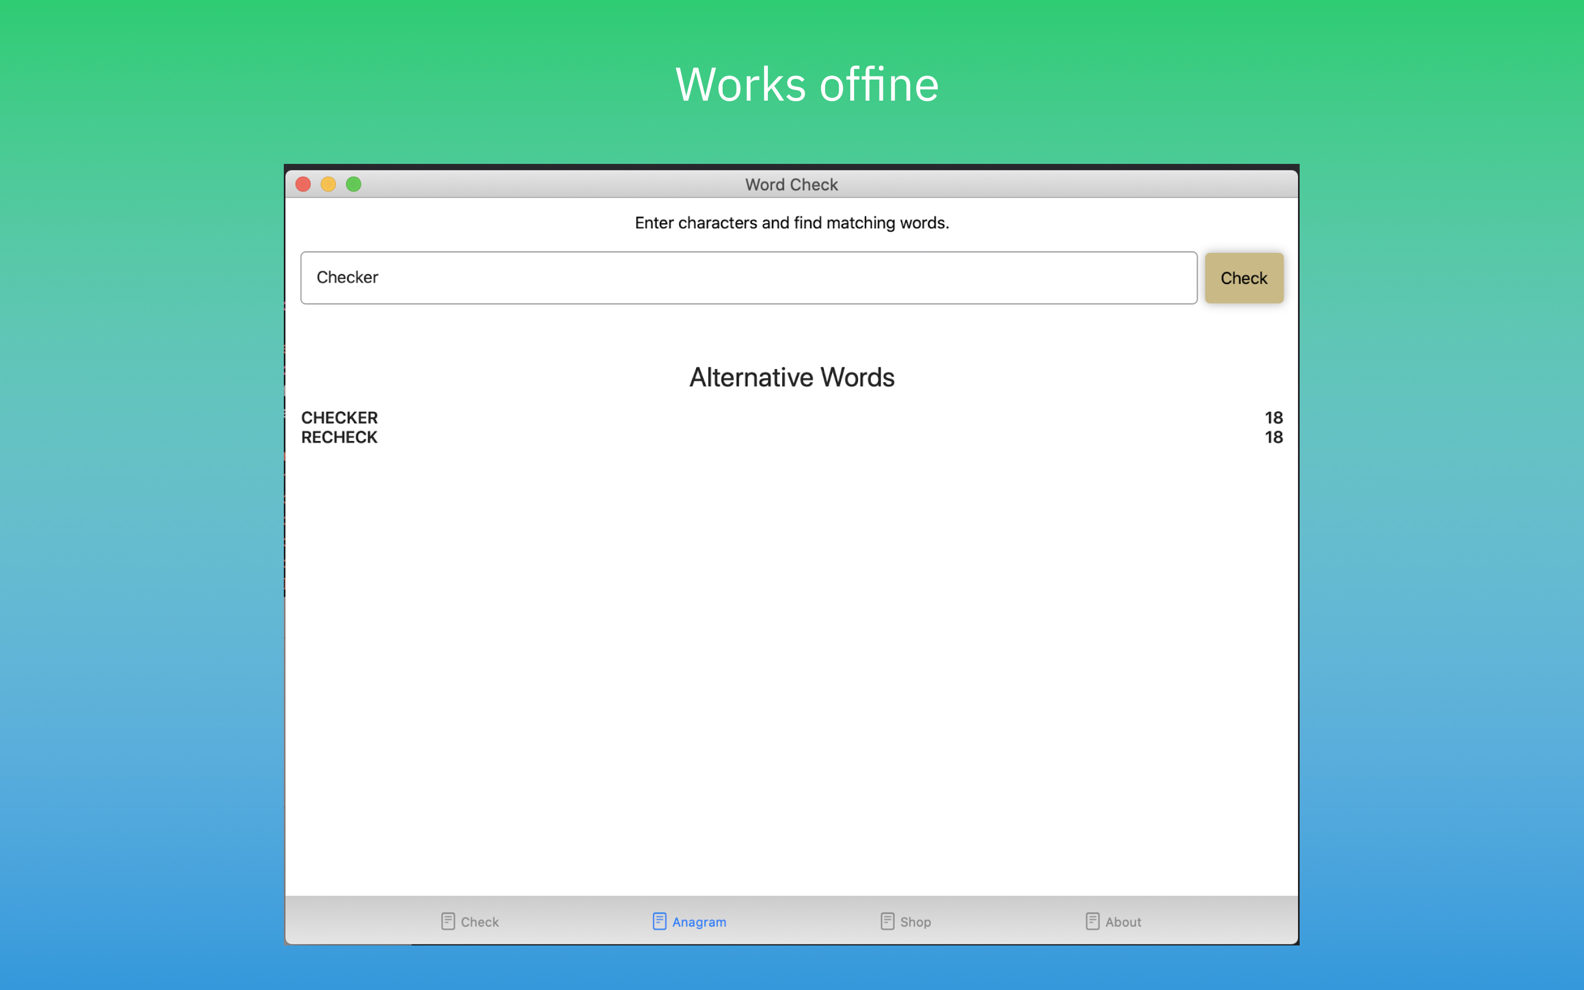Switch to the Check tab label
The image size is (1584, 990).
coord(480,922)
